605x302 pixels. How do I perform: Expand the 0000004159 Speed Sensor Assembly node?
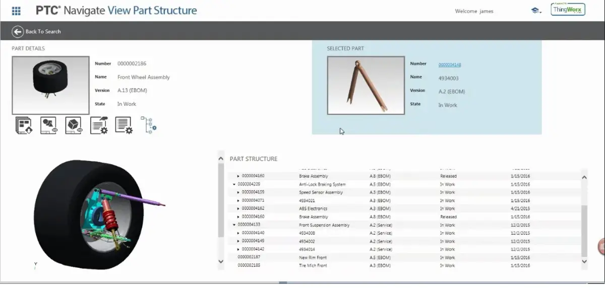238,192
